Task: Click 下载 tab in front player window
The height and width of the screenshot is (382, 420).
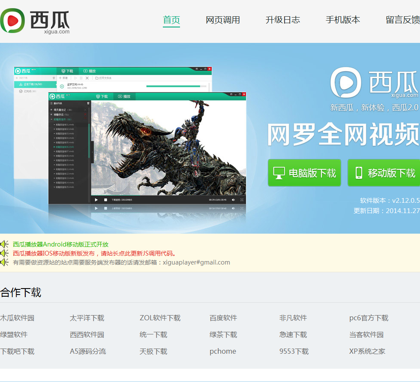Action: tap(102, 96)
